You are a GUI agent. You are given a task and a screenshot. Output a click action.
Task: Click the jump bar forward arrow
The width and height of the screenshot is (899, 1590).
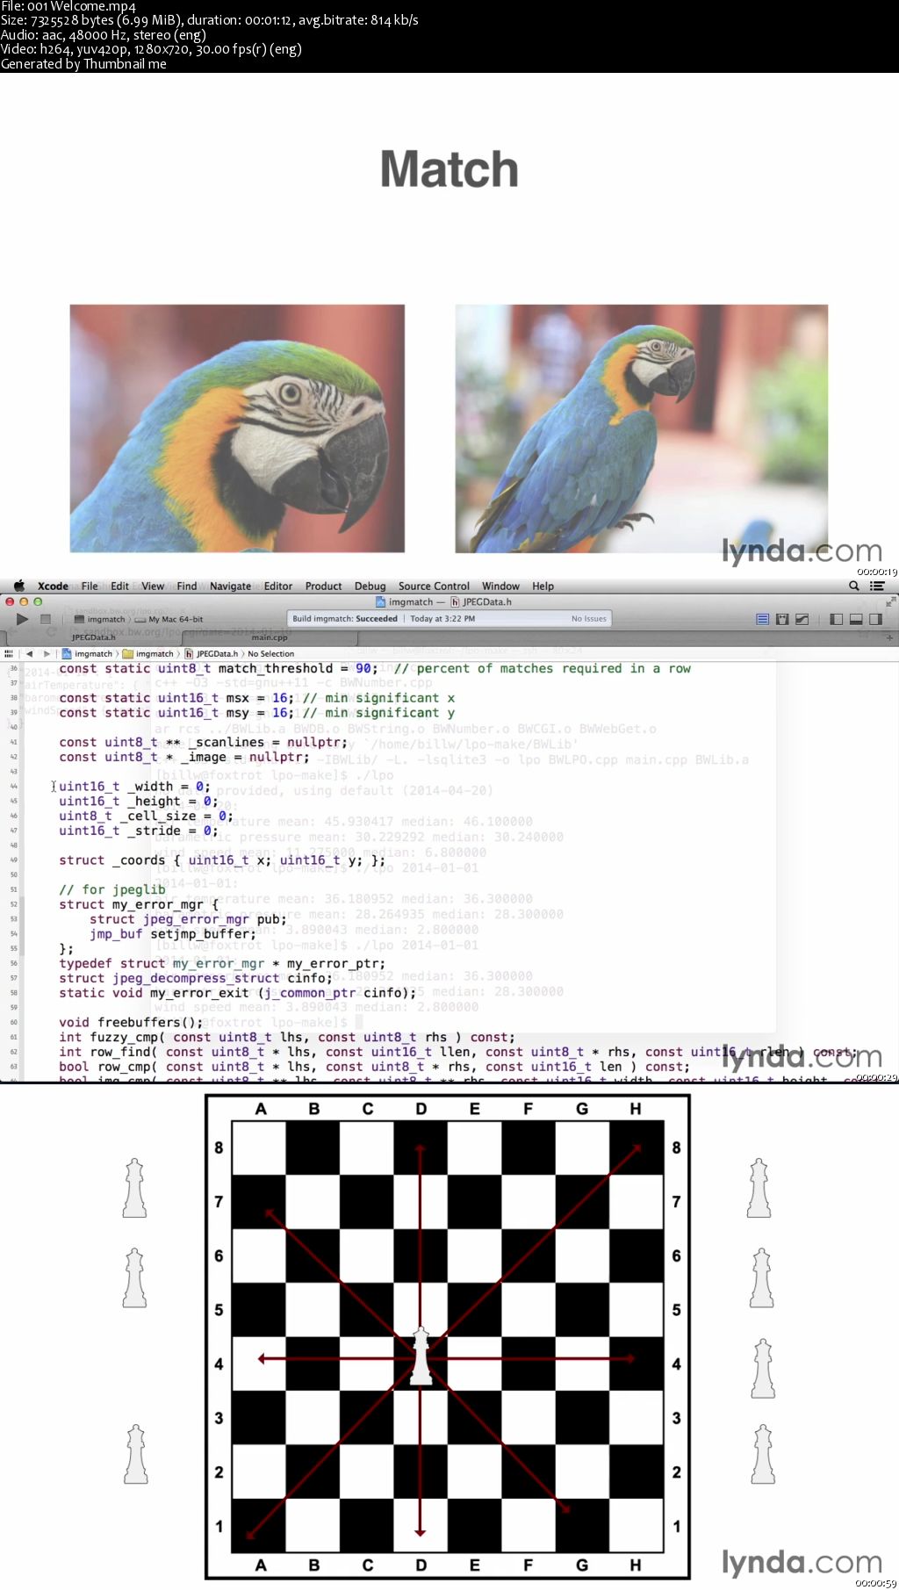click(47, 653)
